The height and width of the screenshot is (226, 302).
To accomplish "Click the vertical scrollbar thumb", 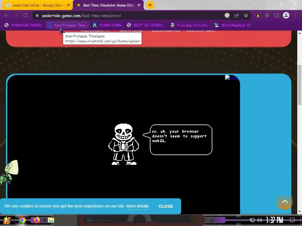I will (x=300, y=85).
